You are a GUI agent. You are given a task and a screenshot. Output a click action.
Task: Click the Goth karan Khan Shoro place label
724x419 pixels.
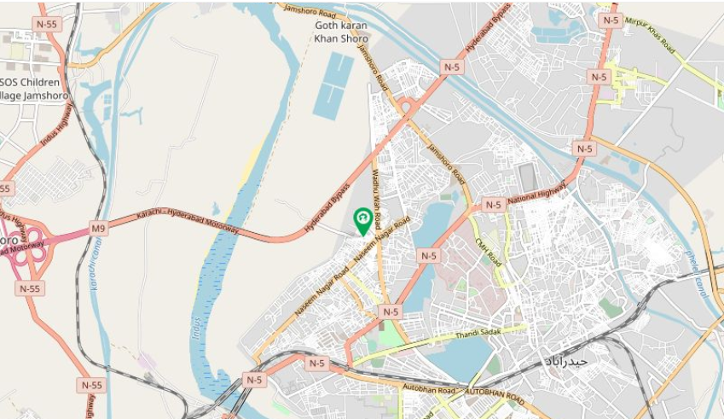(x=341, y=32)
